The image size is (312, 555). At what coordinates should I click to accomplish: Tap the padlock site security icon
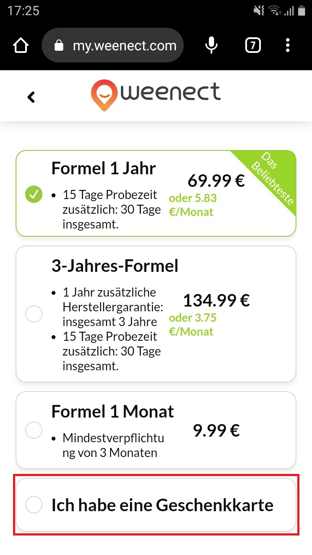coord(59,46)
